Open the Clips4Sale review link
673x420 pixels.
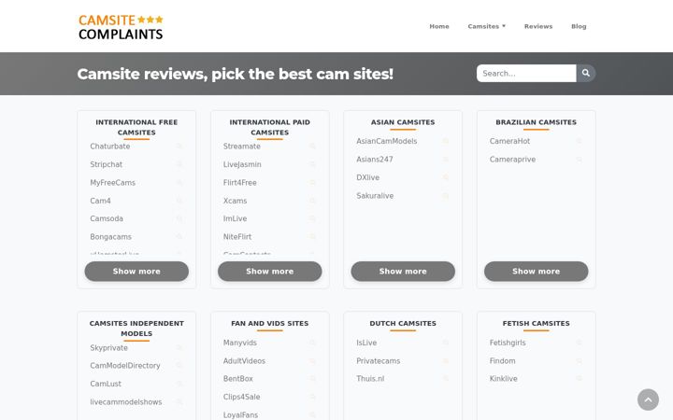[241, 397]
